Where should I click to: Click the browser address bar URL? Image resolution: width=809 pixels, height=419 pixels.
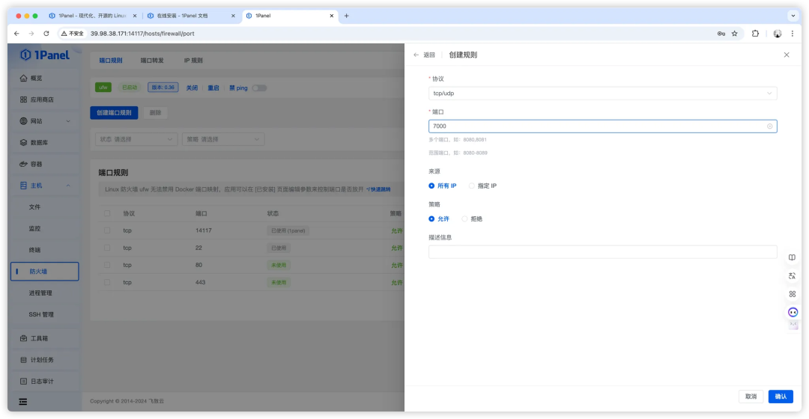click(x=142, y=34)
